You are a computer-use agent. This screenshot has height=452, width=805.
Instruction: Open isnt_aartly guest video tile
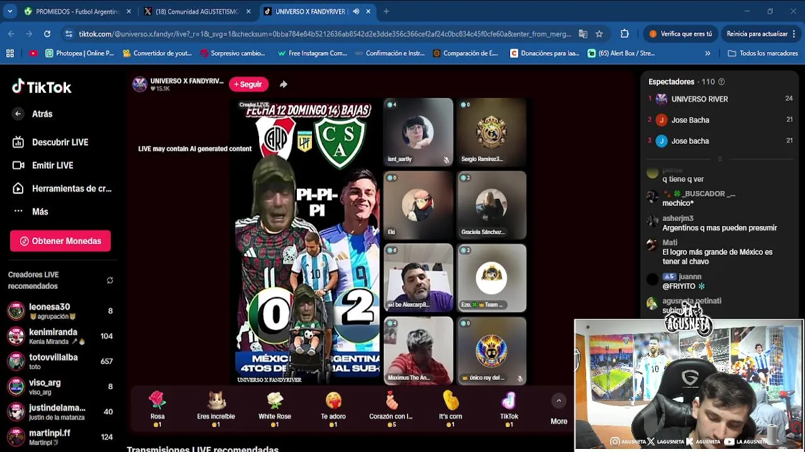coord(418,132)
